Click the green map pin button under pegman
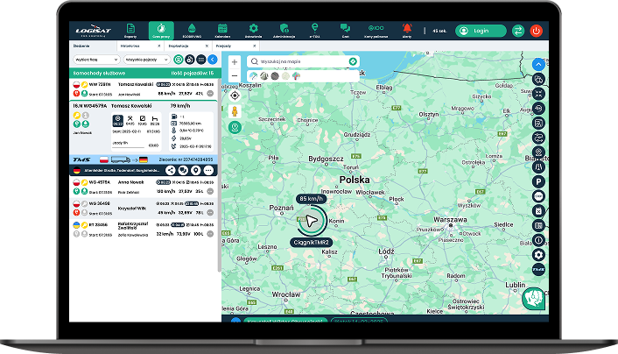 click(x=235, y=127)
